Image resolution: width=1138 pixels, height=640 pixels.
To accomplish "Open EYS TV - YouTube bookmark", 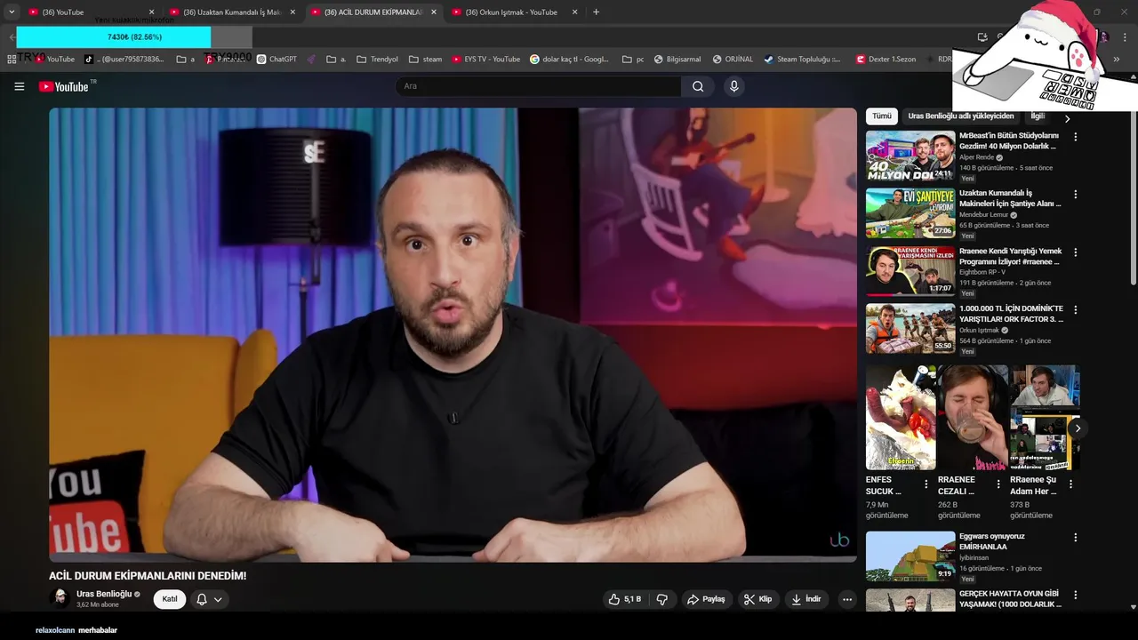I will 485,60.
